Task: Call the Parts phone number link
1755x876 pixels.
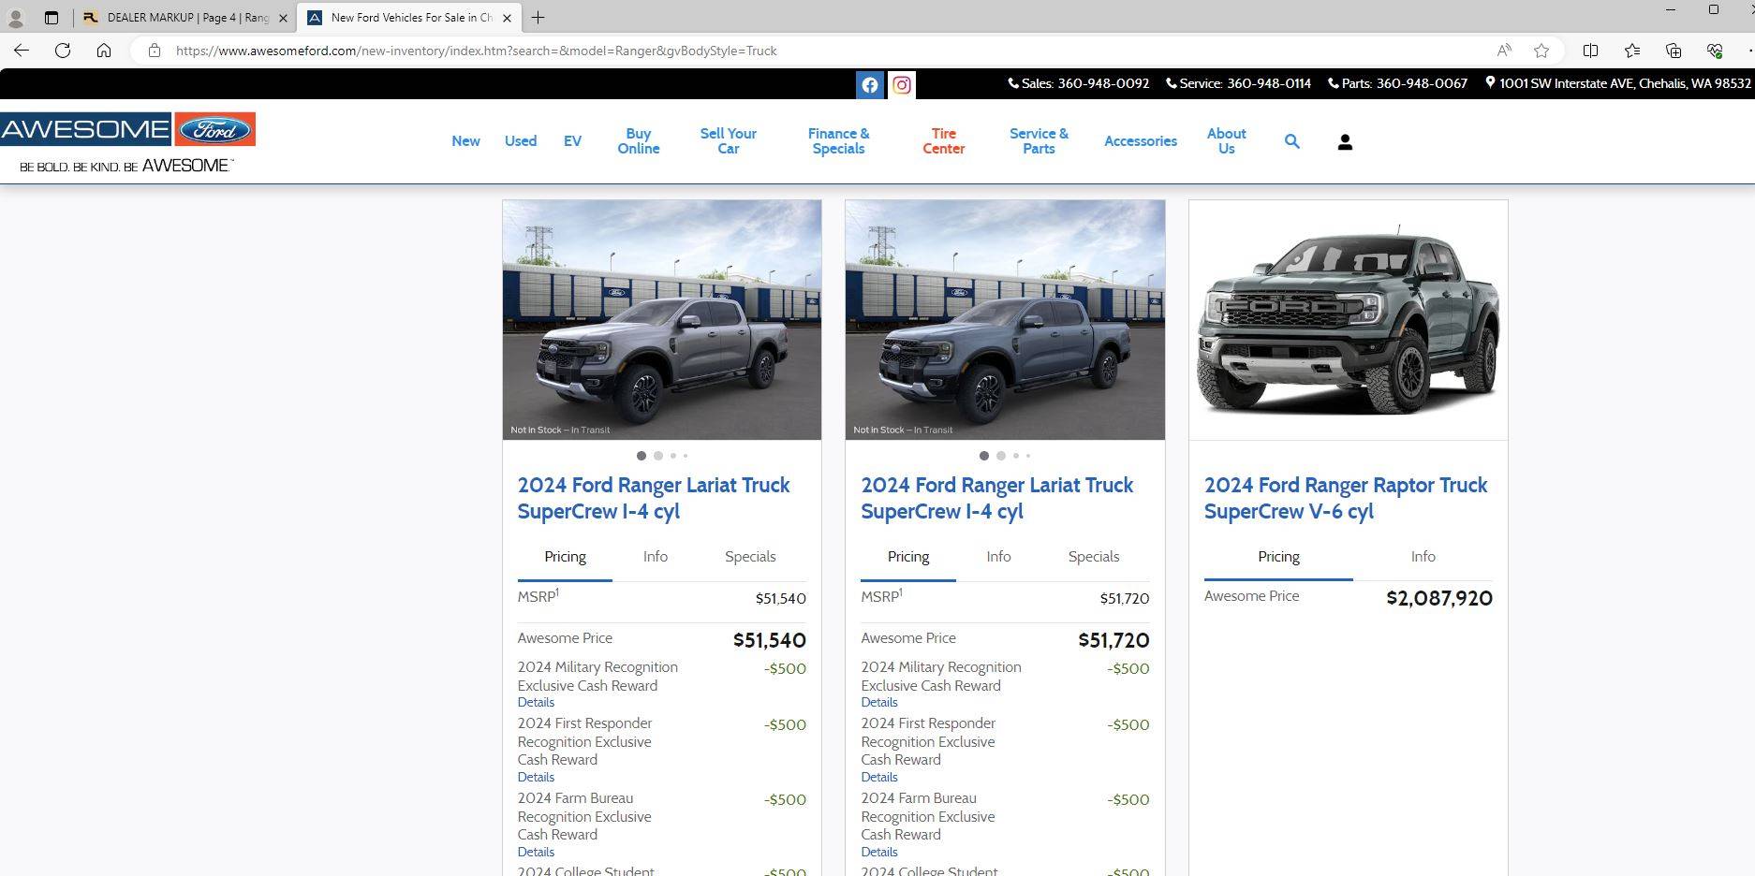Action: 1397,83
